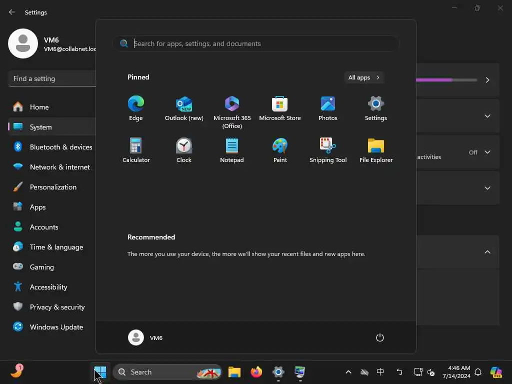512x384 pixels.
Task: Click the network status tray icon
Action: (418, 372)
